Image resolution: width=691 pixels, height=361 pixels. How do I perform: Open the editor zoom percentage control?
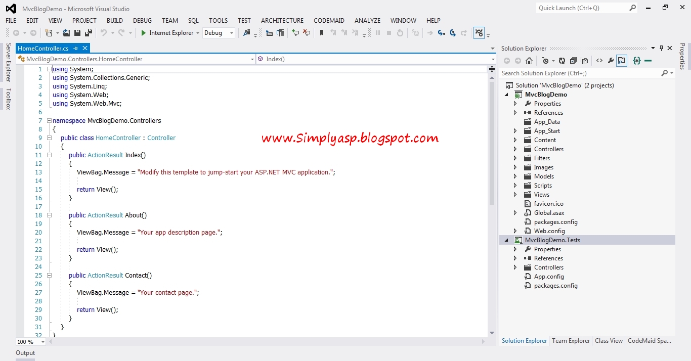tap(29, 342)
